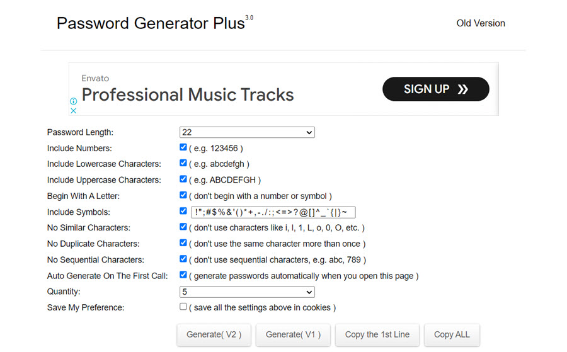Uncheck Include Numbers checkbox
This screenshot has width=567, height=352.
(183, 147)
